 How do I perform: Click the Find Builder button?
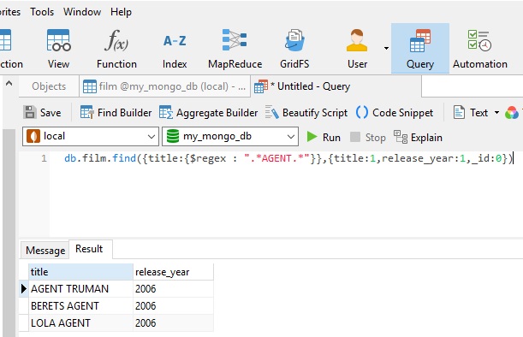116,113
